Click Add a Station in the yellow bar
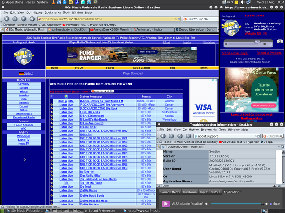Viewport: 285px width, 213px height. tap(141, 68)
